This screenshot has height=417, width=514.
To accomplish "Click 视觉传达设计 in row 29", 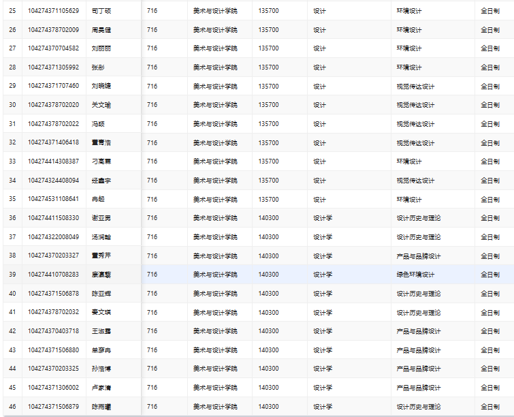I will [415, 86].
